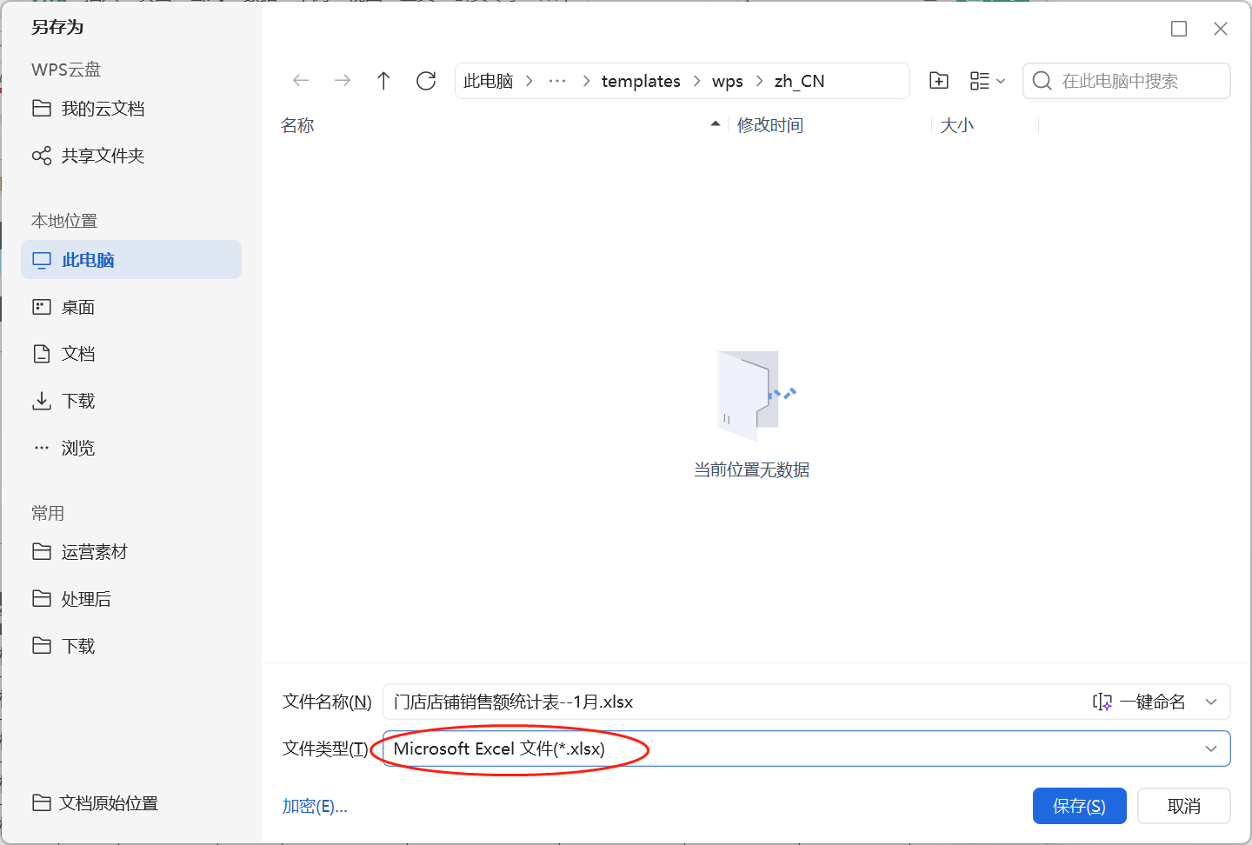Click the 取消 button
1252x845 pixels.
[1184, 806]
